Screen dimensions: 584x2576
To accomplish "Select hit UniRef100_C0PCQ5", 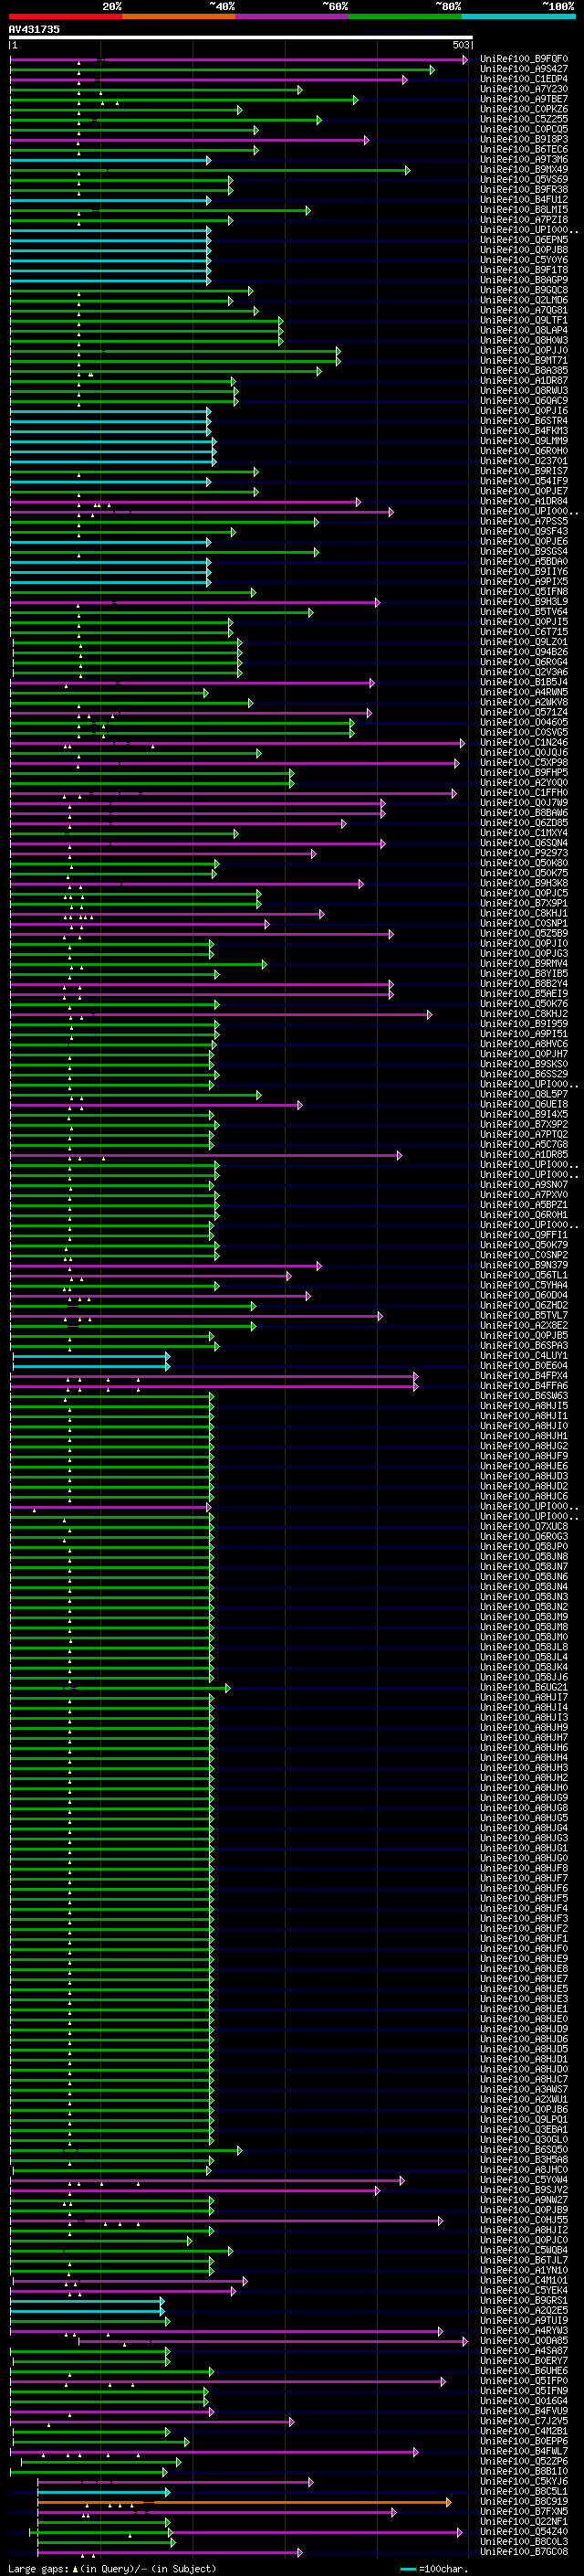I will 524,129.
